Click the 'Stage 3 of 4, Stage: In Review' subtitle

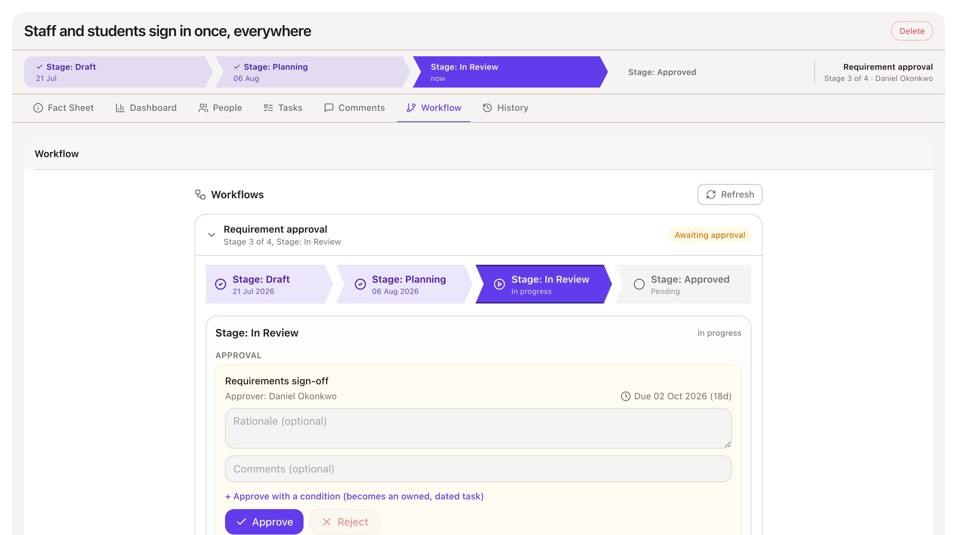(x=282, y=242)
